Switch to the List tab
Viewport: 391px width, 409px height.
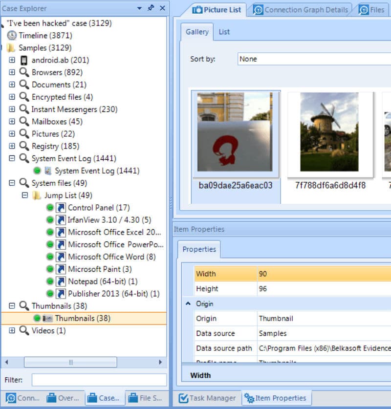click(x=224, y=32)
